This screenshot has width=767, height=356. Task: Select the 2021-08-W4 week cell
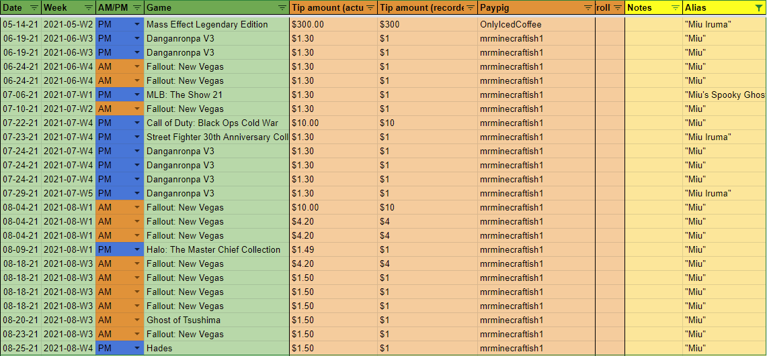[69, 348]
